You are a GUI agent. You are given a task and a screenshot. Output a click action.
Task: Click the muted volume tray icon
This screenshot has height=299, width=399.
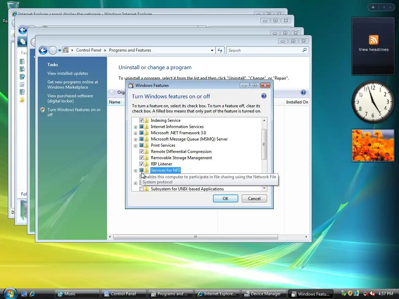coord(373,294)
